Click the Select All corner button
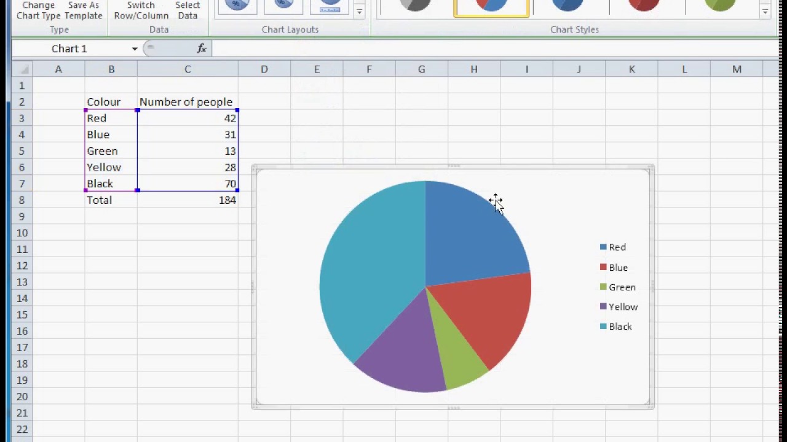The height and width of the screenshot is (442, 787). coord(22,69)
